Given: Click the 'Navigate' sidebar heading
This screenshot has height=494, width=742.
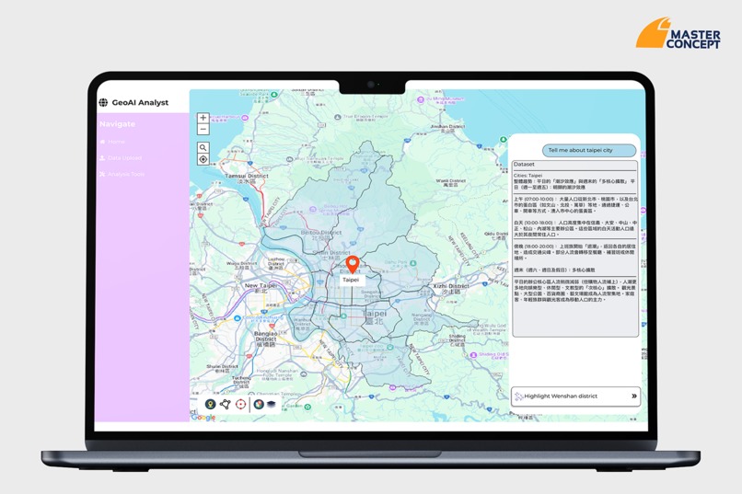Looking at the screenshot, I should click(x=117, y=124).
